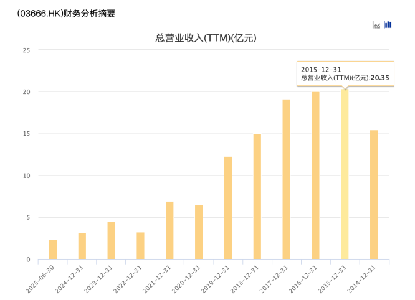
Task: Select the 2014-12-31 revenue bar
Action: click(374, 195)
